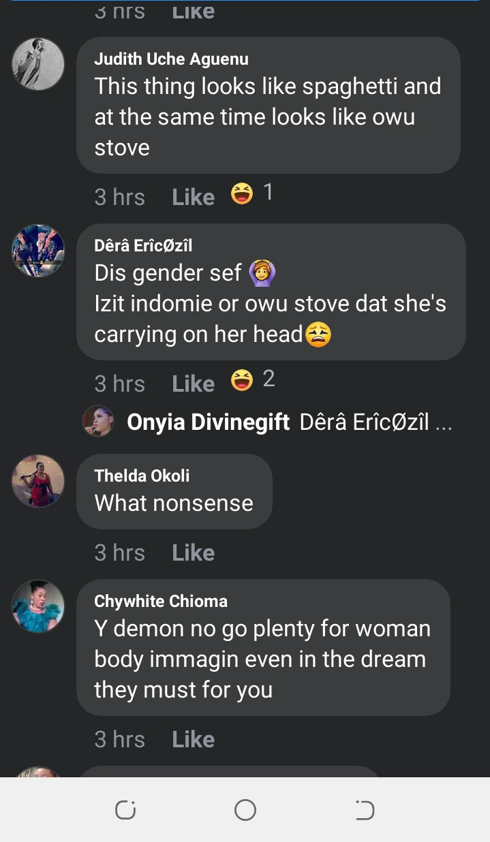Like the partially visible top comment
This screenshot has height=842, width=490.
[193, 12]
